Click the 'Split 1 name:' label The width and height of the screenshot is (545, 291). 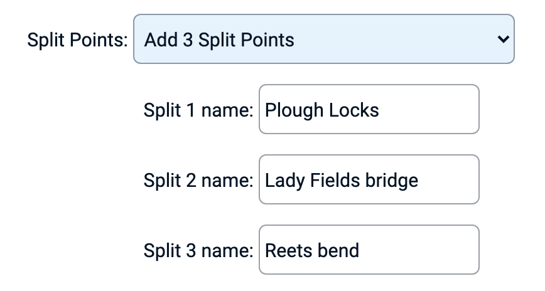pyautogui.click(x=198, y=110)
